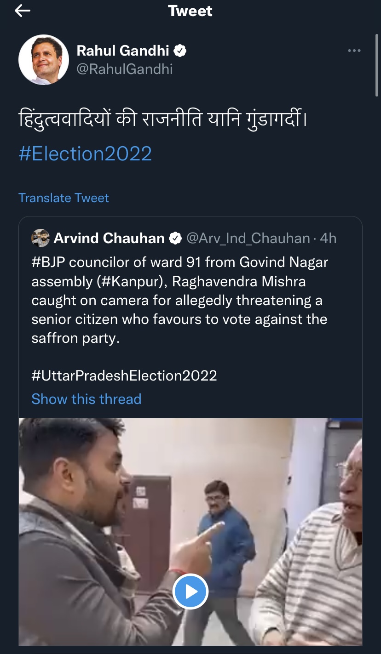Image resolution: width=381 pixels, height=654 pixels.
Task: Click Rahul Gandhi's verified badge
Action: pos(180,51)
